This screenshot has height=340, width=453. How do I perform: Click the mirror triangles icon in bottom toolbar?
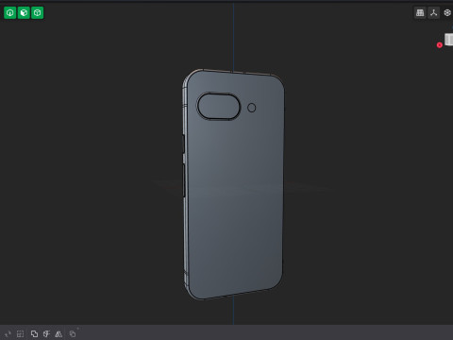point(59,333)
